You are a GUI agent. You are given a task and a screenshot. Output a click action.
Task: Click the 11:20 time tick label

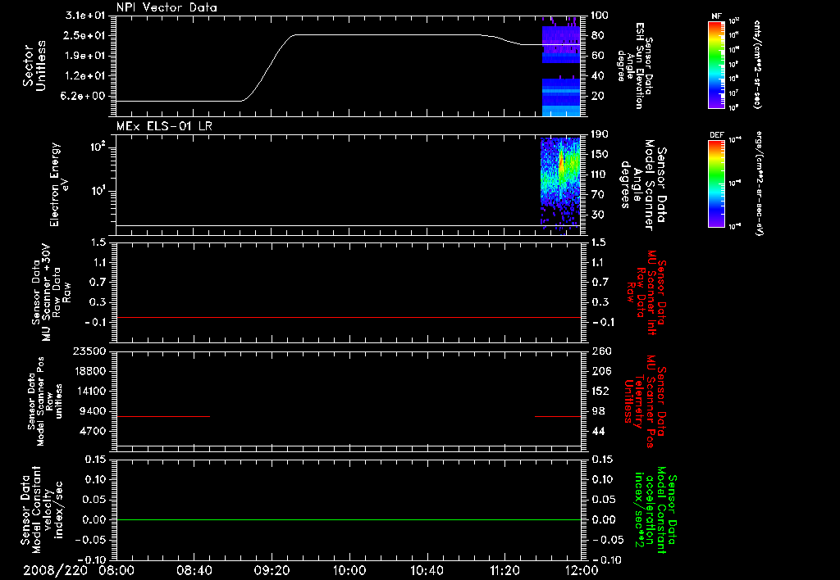coord(504,570)
